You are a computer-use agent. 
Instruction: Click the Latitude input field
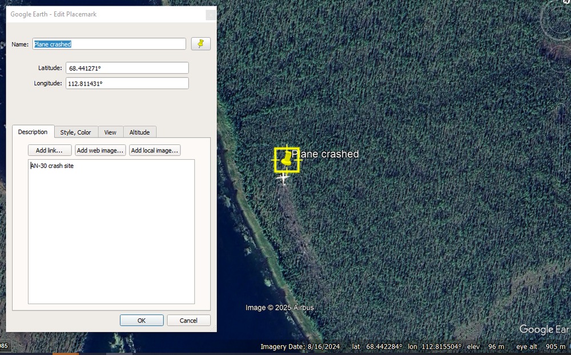(x=127, y=68)
